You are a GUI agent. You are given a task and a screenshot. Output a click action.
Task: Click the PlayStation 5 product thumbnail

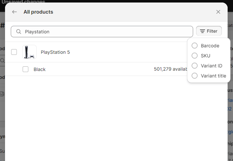[x=29, y=52]
